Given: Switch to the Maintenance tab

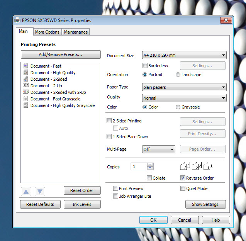Looking at the screenshot, I should tap(76, 32).
